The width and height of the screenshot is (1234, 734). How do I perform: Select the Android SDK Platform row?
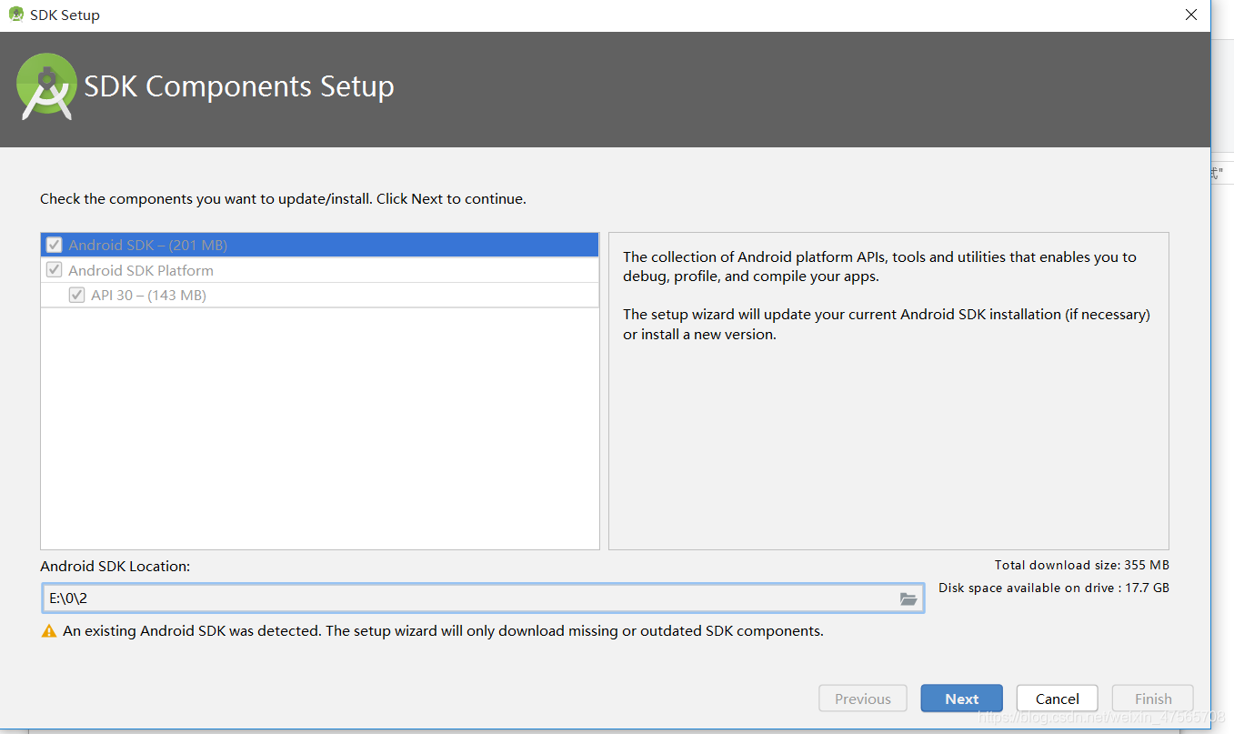click(320, 270)
